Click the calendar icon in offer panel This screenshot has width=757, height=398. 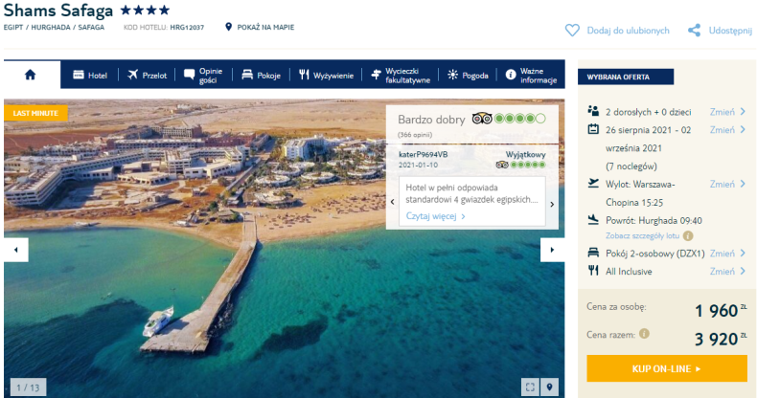(593, 129)
